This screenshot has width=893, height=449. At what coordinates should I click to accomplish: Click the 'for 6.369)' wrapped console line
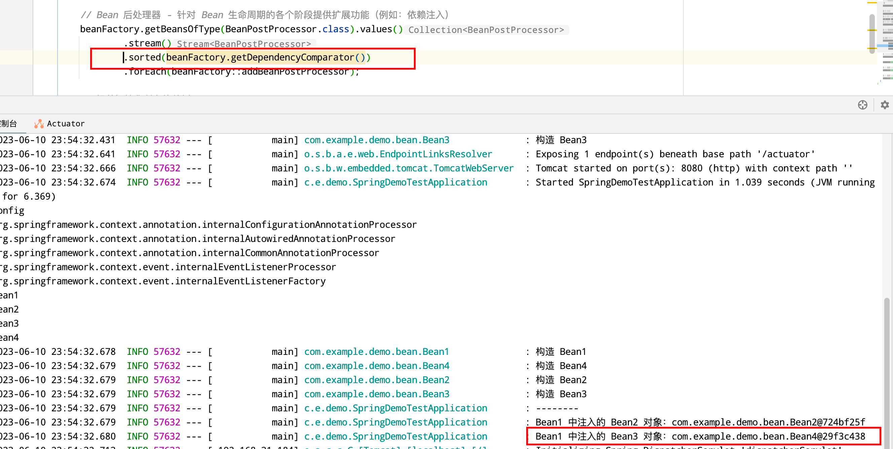click(29, 197)
